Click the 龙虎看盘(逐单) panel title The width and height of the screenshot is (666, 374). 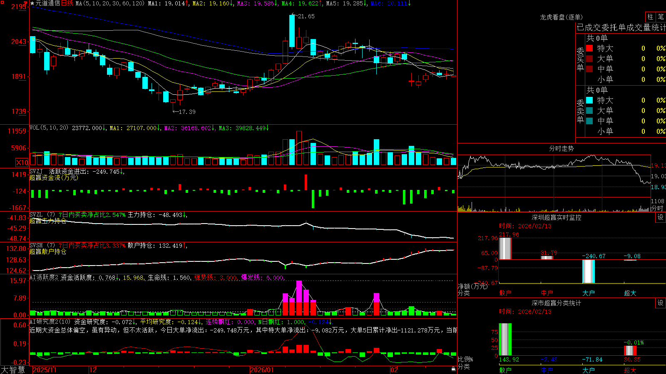click(x=561, y=17)
